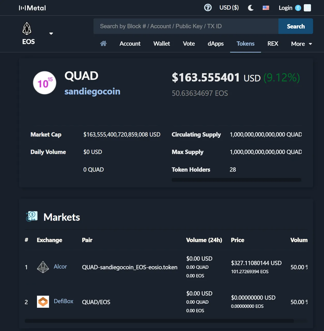
Task: Click the Price column header
Action: [x=237, y=240]
